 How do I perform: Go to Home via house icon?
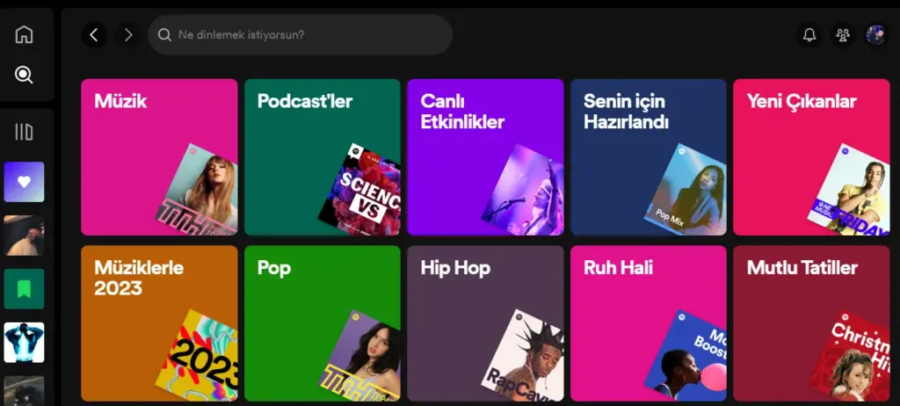click(x=25, y=35)
